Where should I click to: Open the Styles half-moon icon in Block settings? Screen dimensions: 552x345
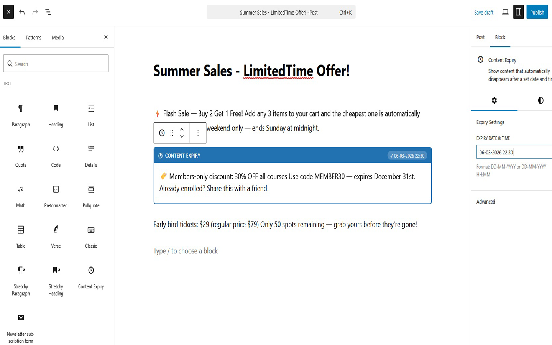pos(540,100)
